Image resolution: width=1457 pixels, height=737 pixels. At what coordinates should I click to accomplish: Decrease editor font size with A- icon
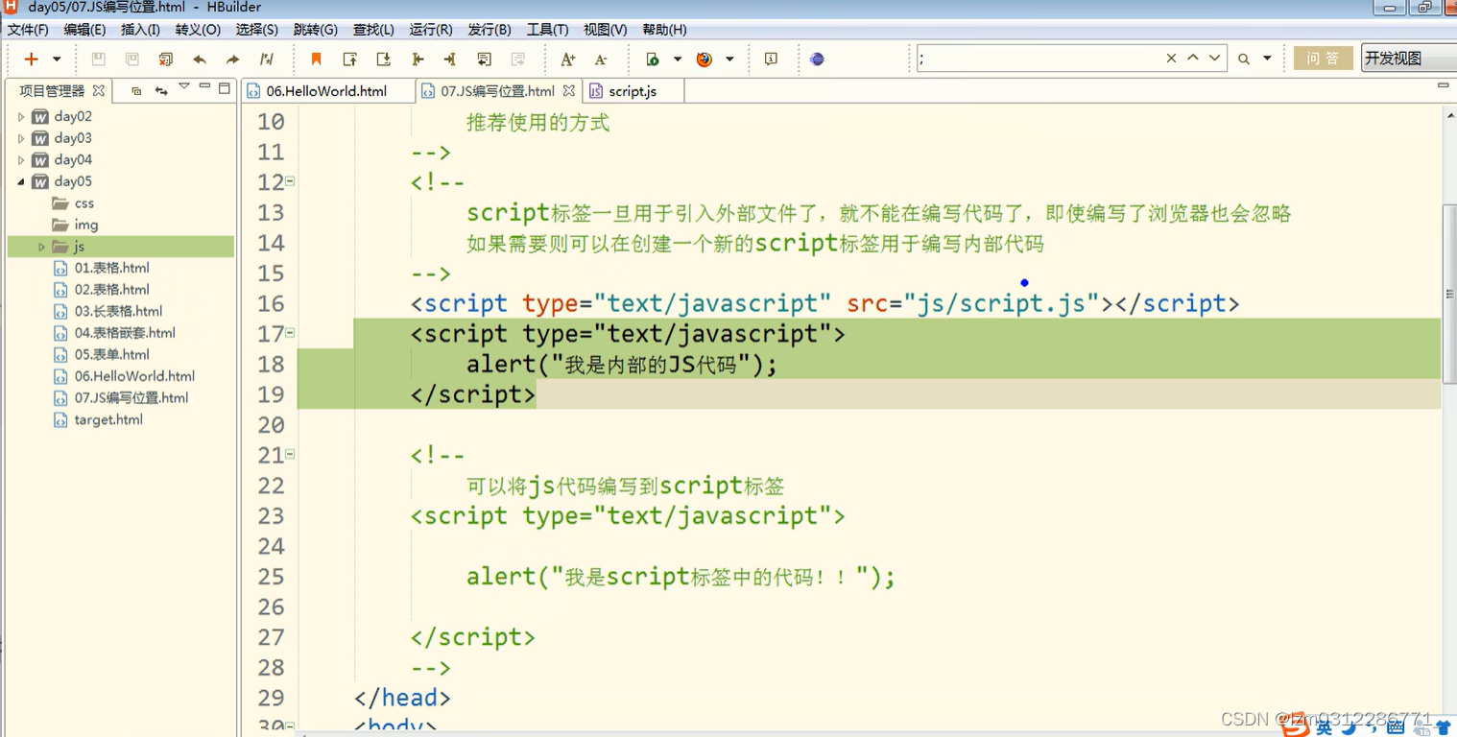tap(601, 59)
